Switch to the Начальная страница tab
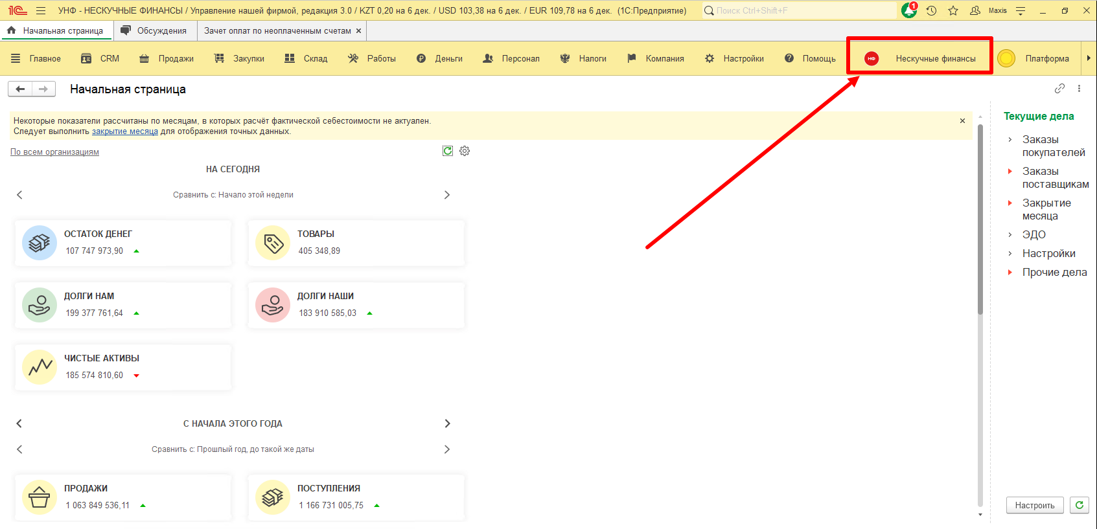This screenshot has height=529, width=1097. (x=56, y=30)
